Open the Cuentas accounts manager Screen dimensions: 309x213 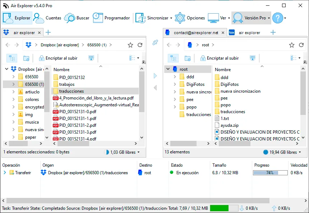[47, 18]
